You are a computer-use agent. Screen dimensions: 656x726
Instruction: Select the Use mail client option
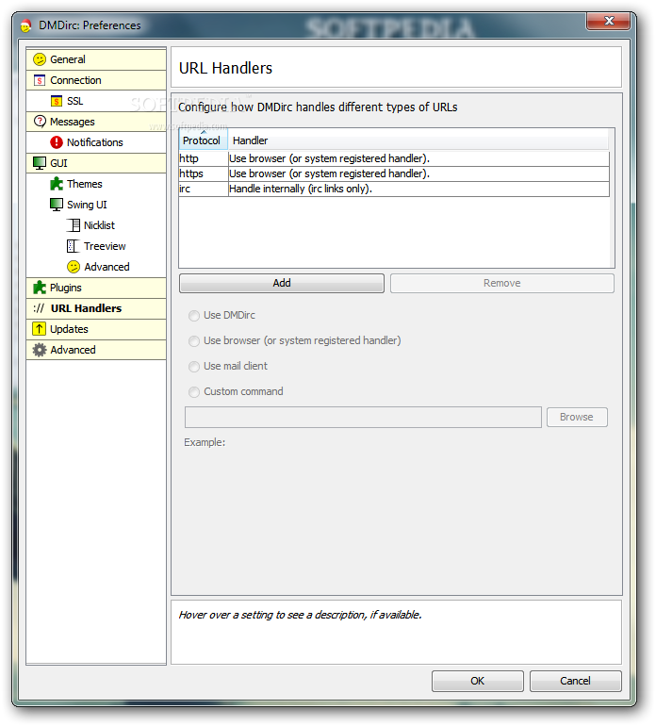194,367
